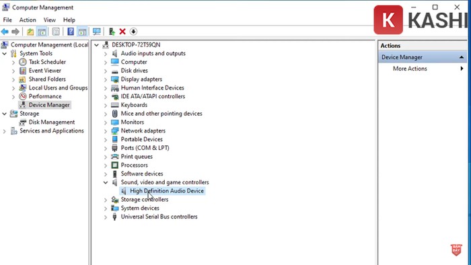Click the Properties toolbar icon

(56, 32)
